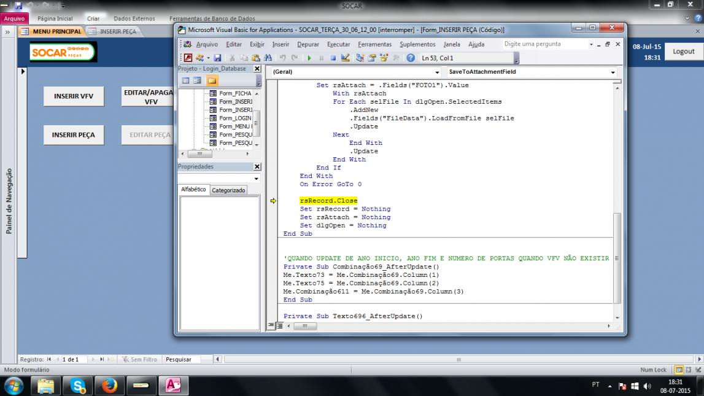The height and width of the screenshot is (396, 704).
Task: Open the Object Browser icon
Action: [x=384, y=58]
